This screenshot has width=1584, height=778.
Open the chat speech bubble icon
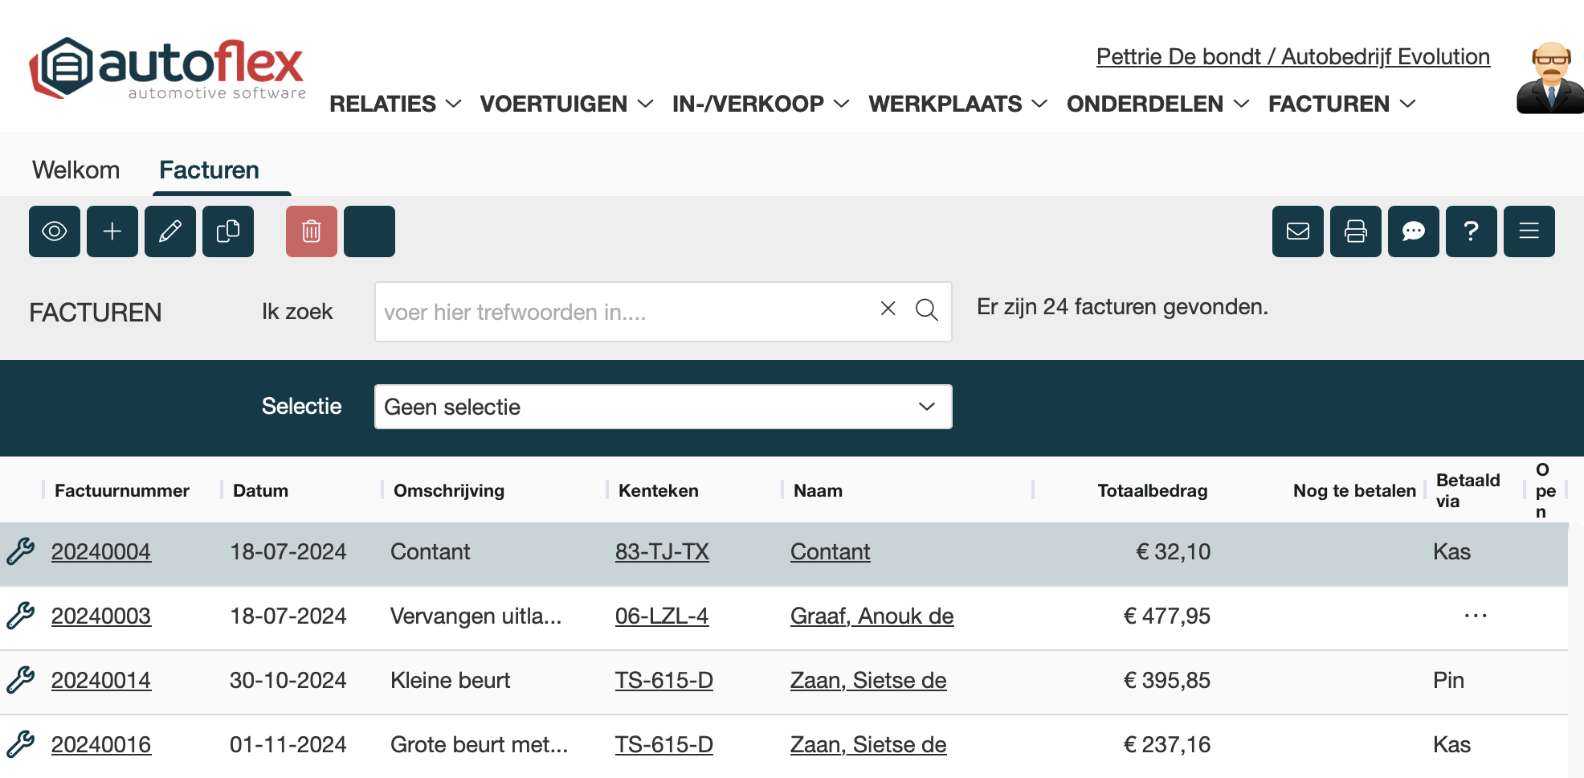(x=1414, y=231)
